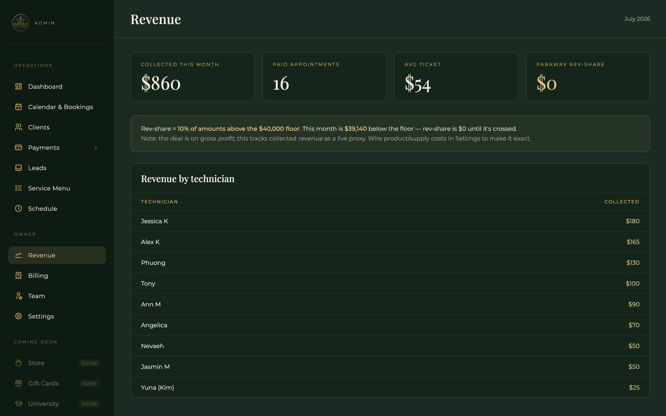
Task: Click the Paid Appointments 16 card
Action: [324, 77]
